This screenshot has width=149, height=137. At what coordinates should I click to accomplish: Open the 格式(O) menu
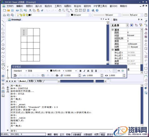[48, 6]
